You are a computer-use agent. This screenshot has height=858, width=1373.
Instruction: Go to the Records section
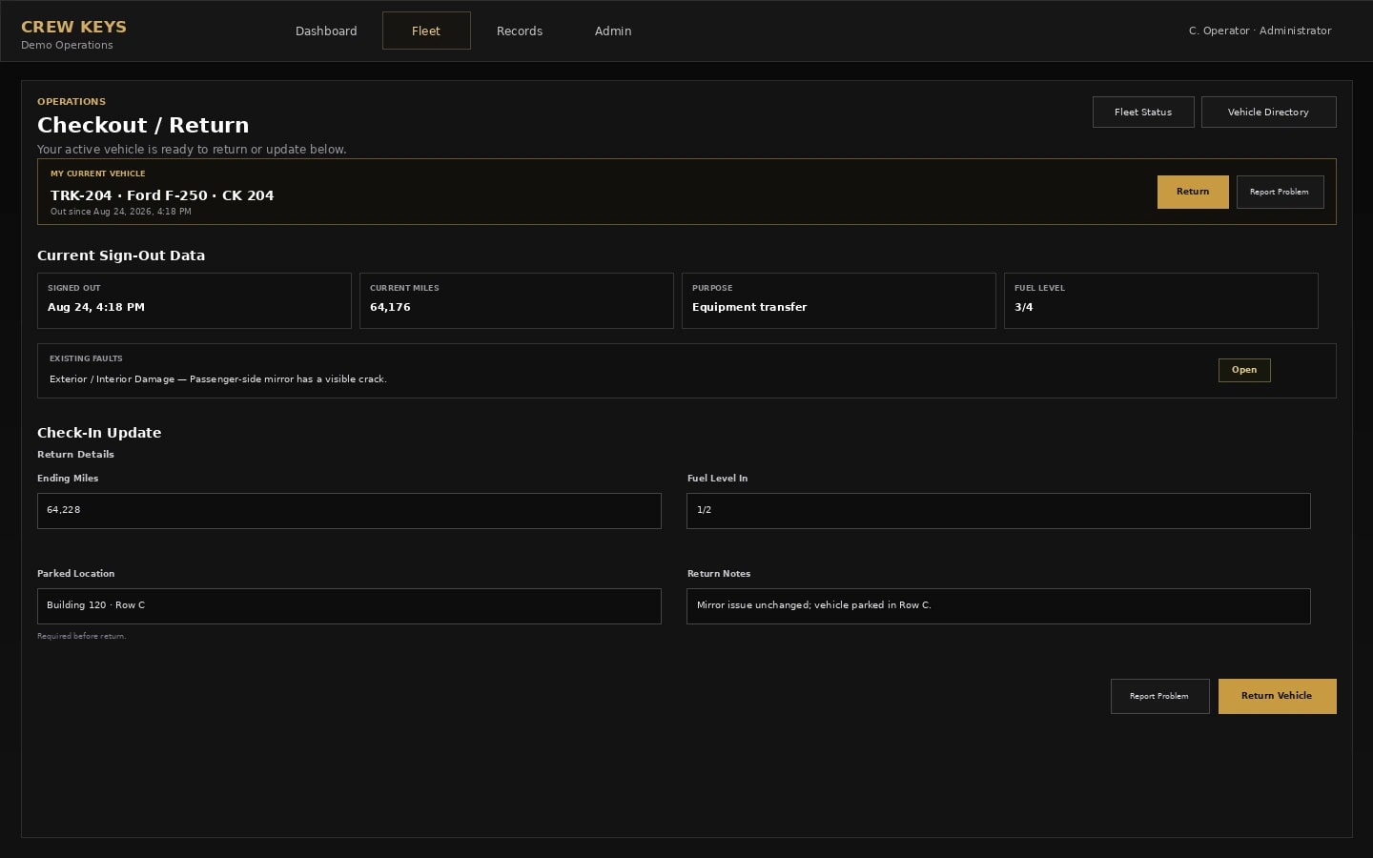point(520,31)
